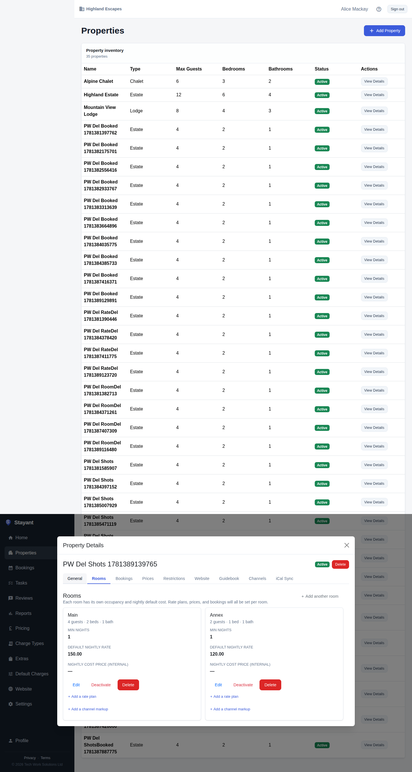
Task: Add a rate plan to Main room
Action: click(x=82, y=697)
